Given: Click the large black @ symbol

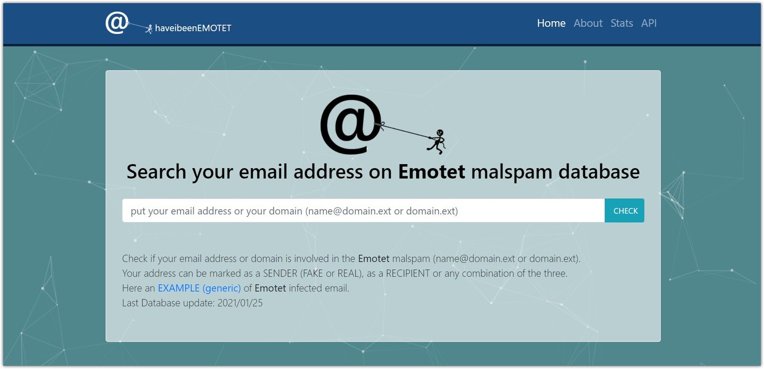Looking at the screenshot, I should coord(351,124).
